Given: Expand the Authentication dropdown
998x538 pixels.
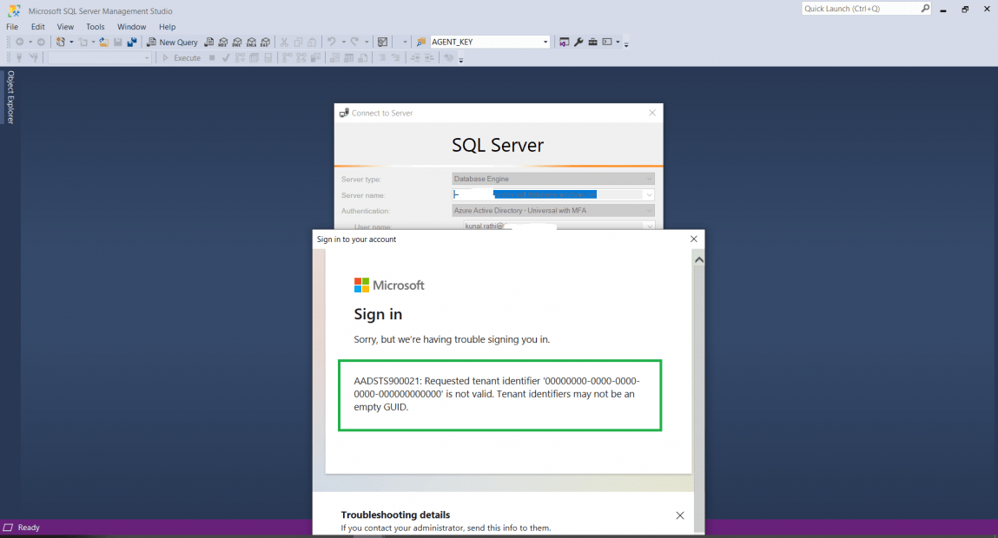Looking at the screenshot, I should click(649, 211).
